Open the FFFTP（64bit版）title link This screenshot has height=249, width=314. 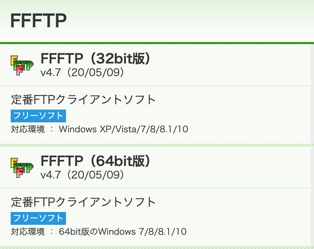[95, 161]
